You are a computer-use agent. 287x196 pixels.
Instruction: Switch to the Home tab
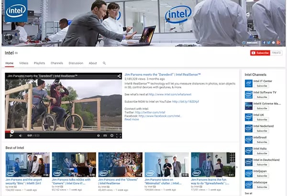click(10, 63)
